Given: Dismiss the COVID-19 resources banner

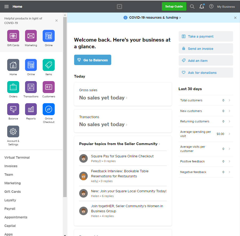Looking at the screenshot, I should pos(235,18).
